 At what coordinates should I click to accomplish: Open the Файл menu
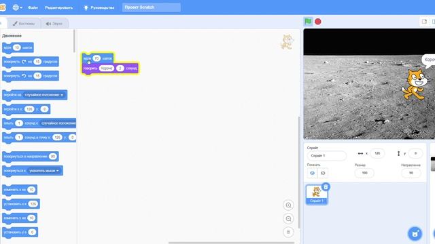33,7
